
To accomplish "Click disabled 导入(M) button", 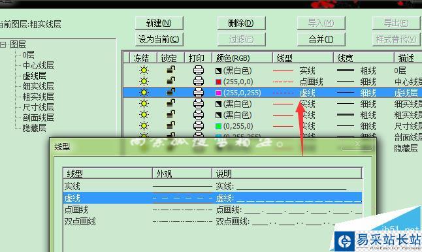I will (x=321, y=23).
